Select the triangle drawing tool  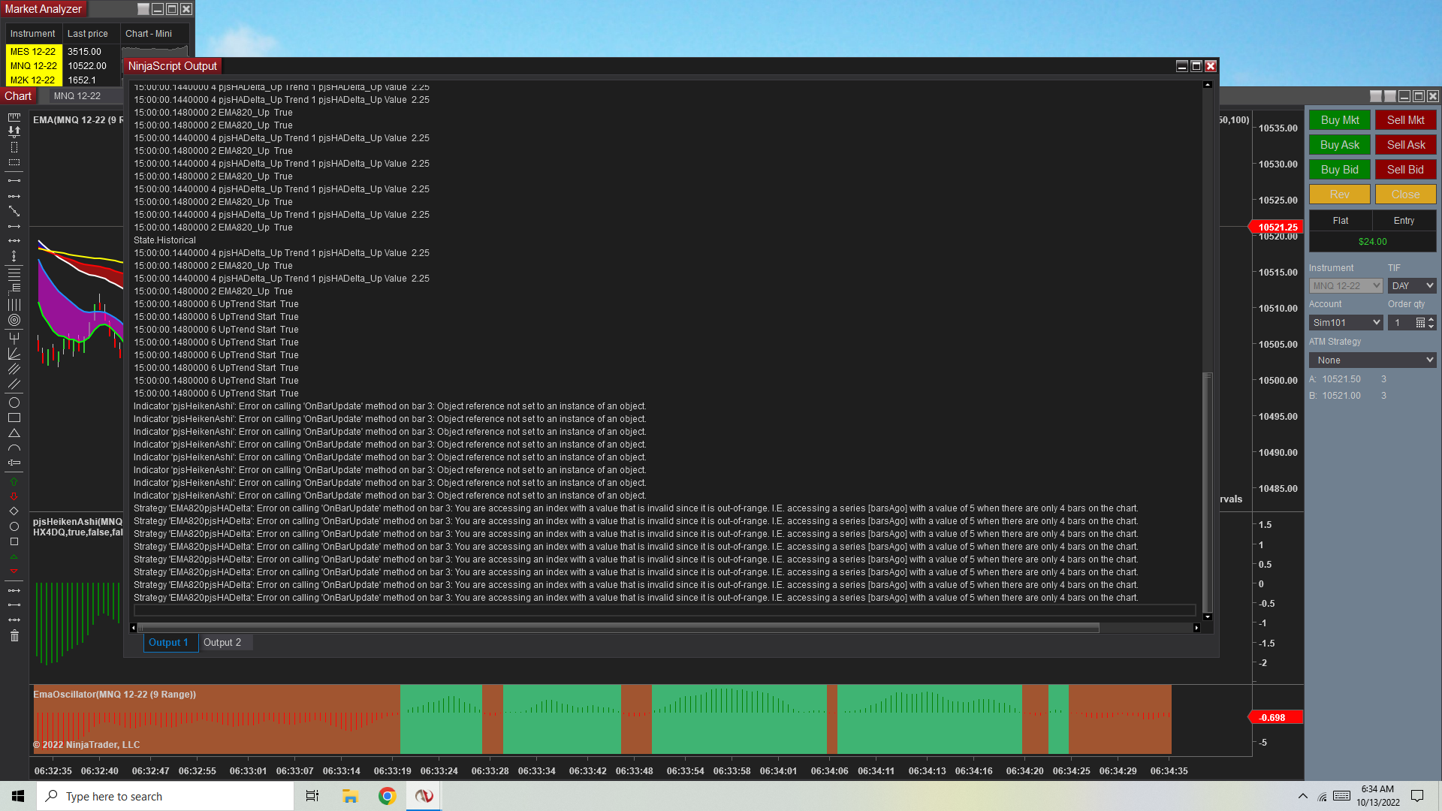tap(14, 433)
